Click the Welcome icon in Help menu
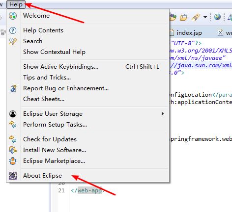Viewport: 232px width, 212px height. point(13,16)
